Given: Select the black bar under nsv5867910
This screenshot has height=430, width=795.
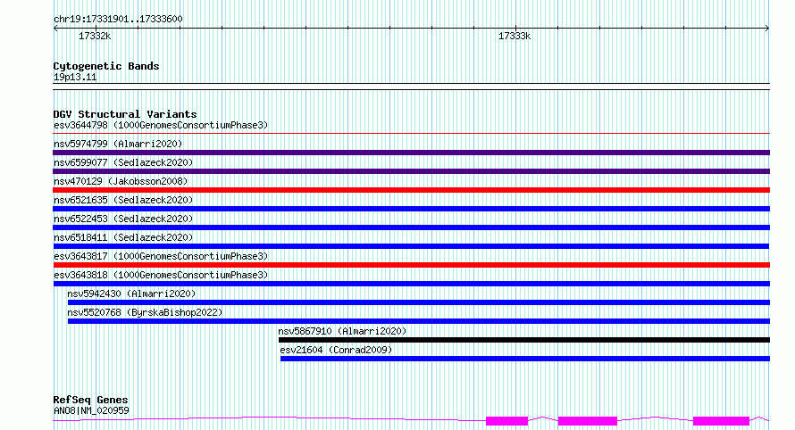Looking at the screenshot, I should 524,340.
